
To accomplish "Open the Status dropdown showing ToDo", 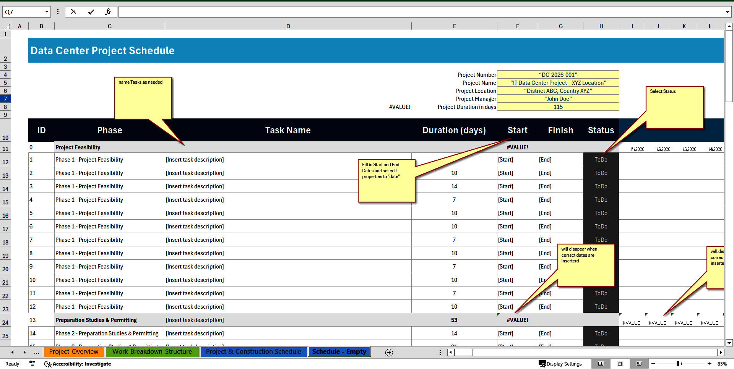I will pos(601,159).
